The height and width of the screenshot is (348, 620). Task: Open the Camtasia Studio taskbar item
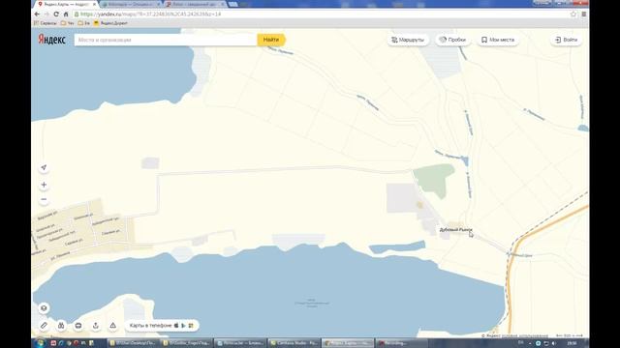294,343
